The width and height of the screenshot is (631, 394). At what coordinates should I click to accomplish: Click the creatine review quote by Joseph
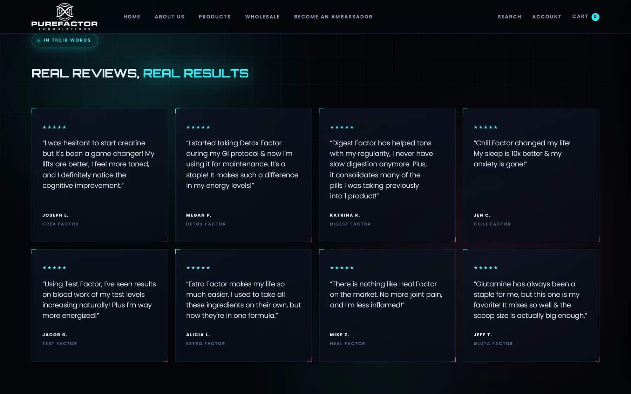(x=99, y=164)
